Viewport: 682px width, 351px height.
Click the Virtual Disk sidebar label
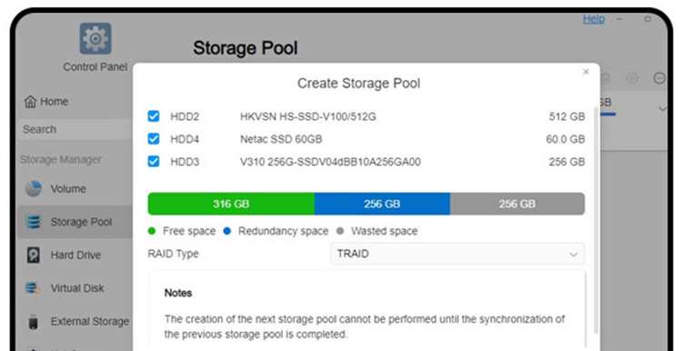point(77,288)
